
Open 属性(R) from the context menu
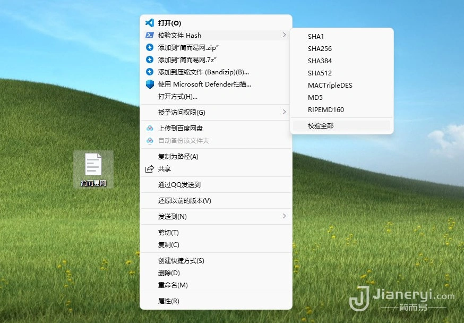tap(216, 301)
